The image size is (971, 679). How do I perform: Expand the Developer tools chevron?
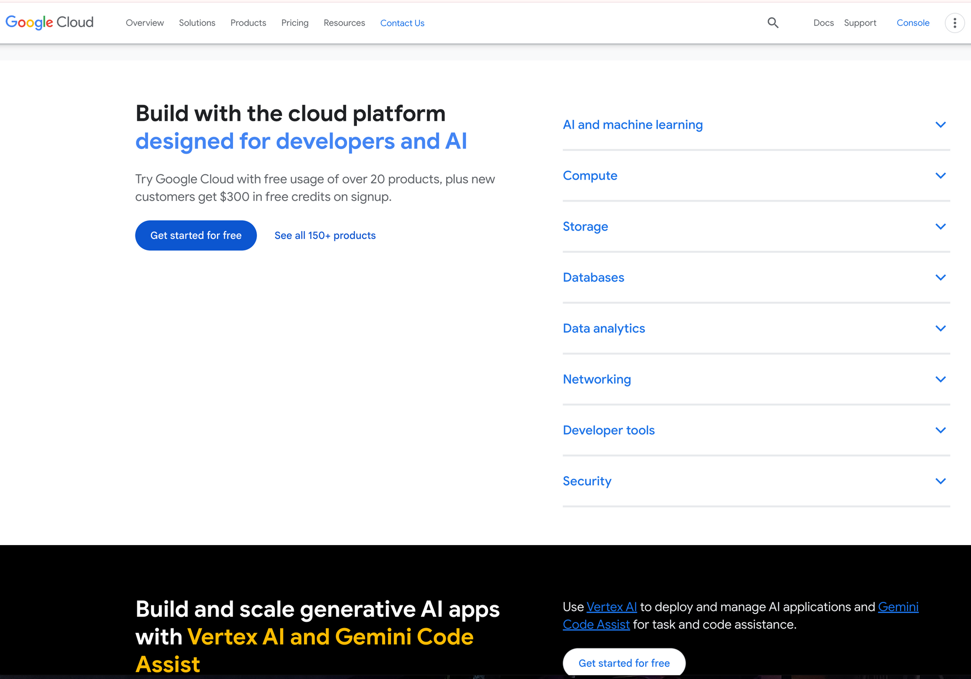940,431
